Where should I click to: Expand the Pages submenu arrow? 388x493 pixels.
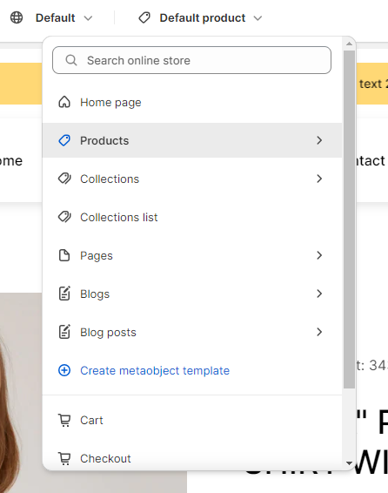(x=319, y=255)
